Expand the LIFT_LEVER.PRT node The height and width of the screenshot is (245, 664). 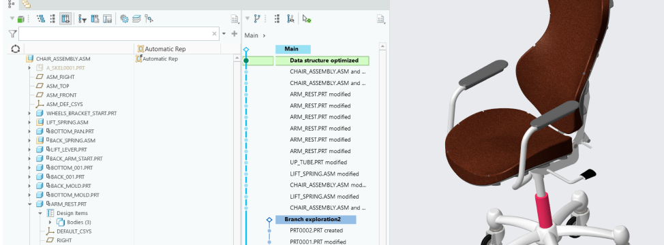click(29, 150)
